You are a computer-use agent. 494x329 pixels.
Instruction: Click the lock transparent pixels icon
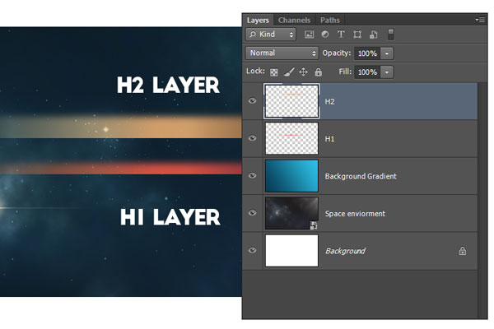274,72
